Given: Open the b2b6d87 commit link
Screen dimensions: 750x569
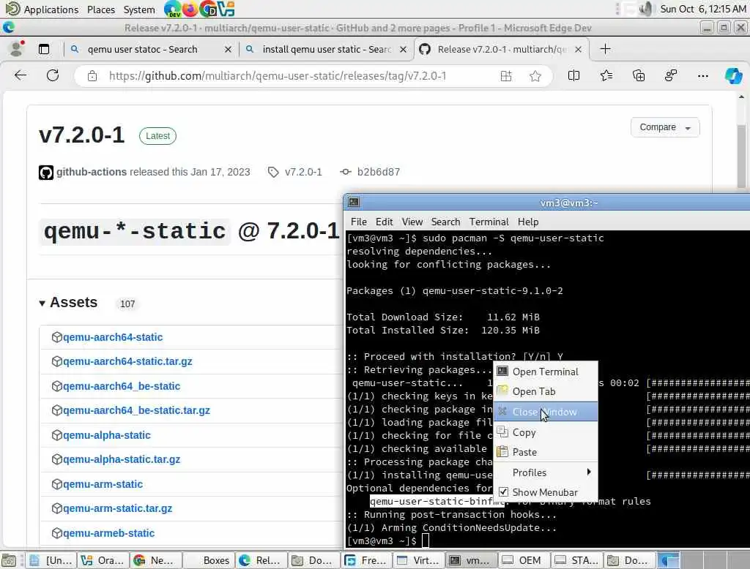Looking at the screenshot, I should (379, 172).
